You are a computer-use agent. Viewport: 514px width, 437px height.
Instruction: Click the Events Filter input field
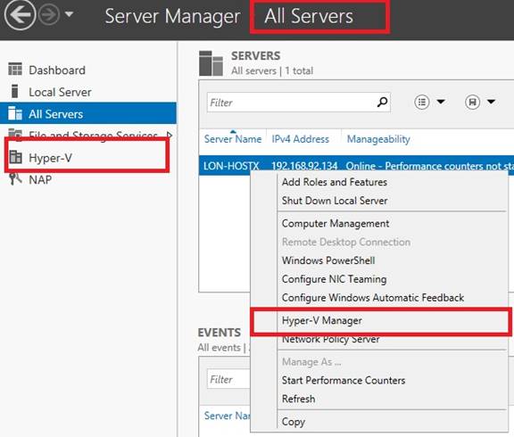(x=228, y=379)
